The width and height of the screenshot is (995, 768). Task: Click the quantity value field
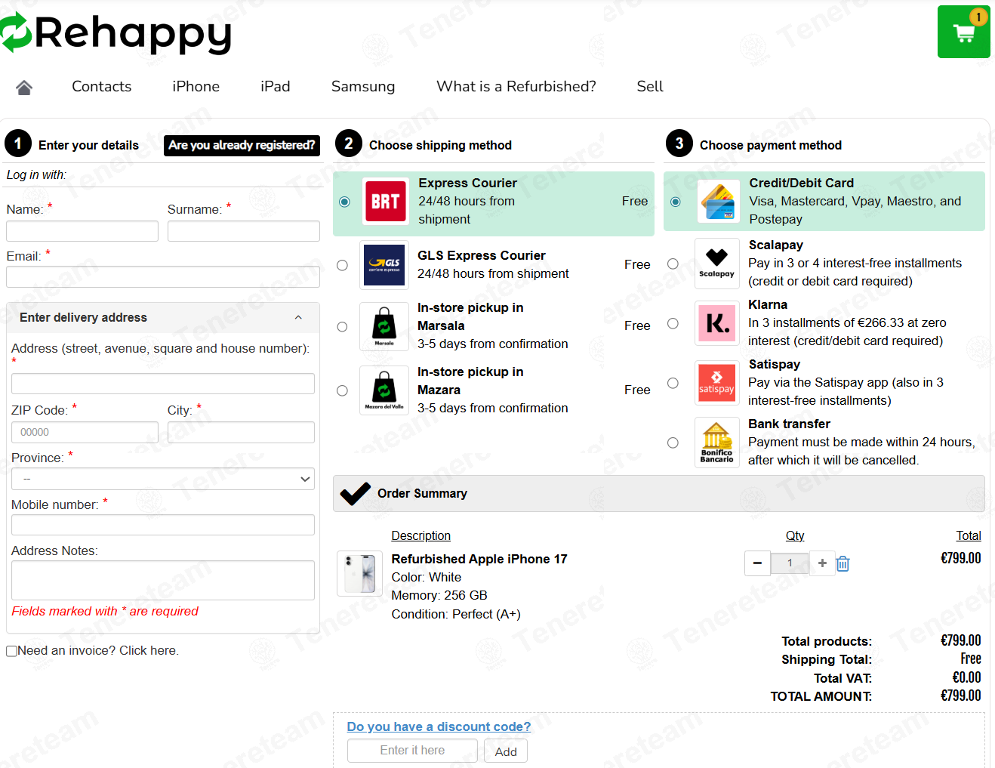(x=790, y=563)
